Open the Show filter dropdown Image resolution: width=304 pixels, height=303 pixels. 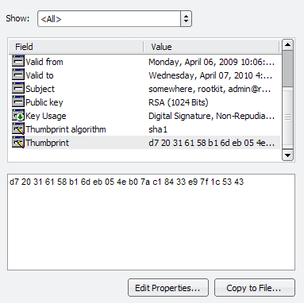point(114,19)
